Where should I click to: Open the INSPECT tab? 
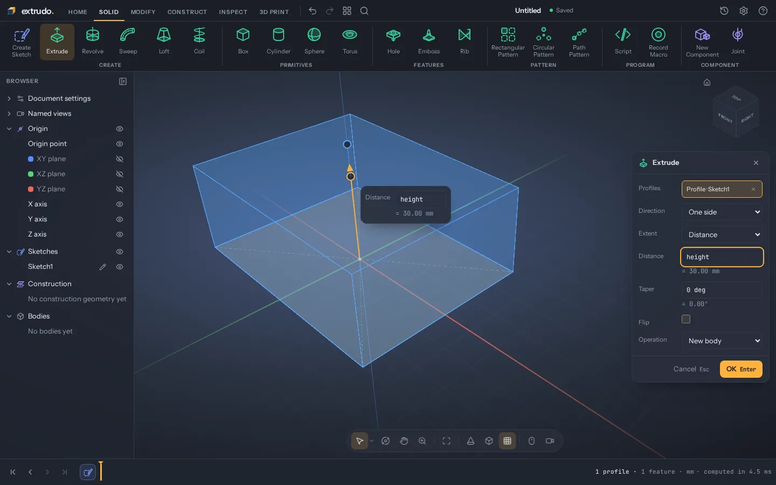pos(233,12)
